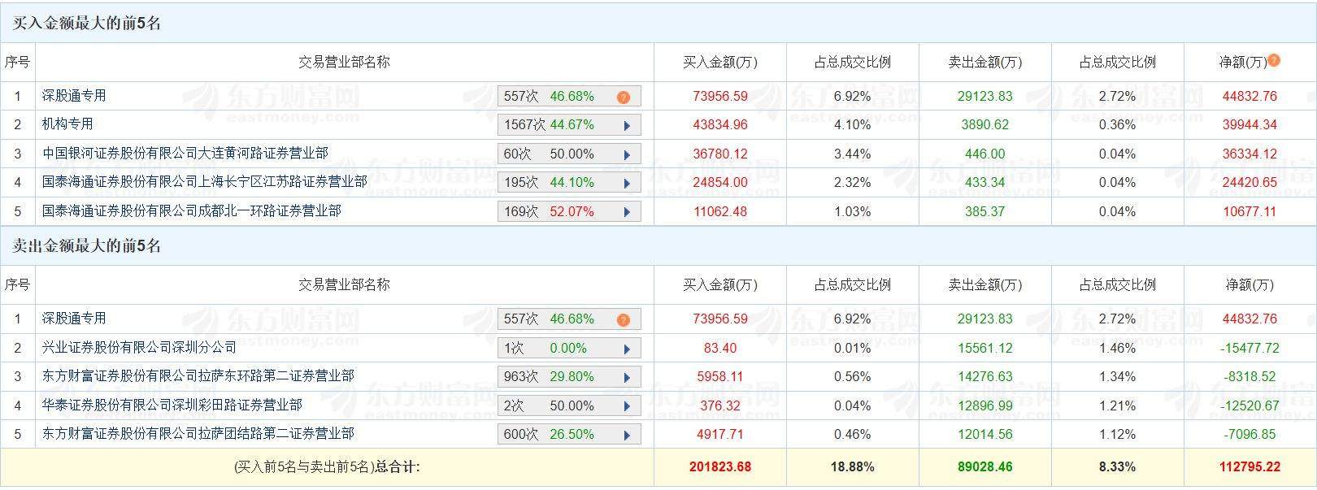Open the 深股通专用 link in the sell top-5 table
Viewport: 1317px width, 490px height.
click(74, 318)
